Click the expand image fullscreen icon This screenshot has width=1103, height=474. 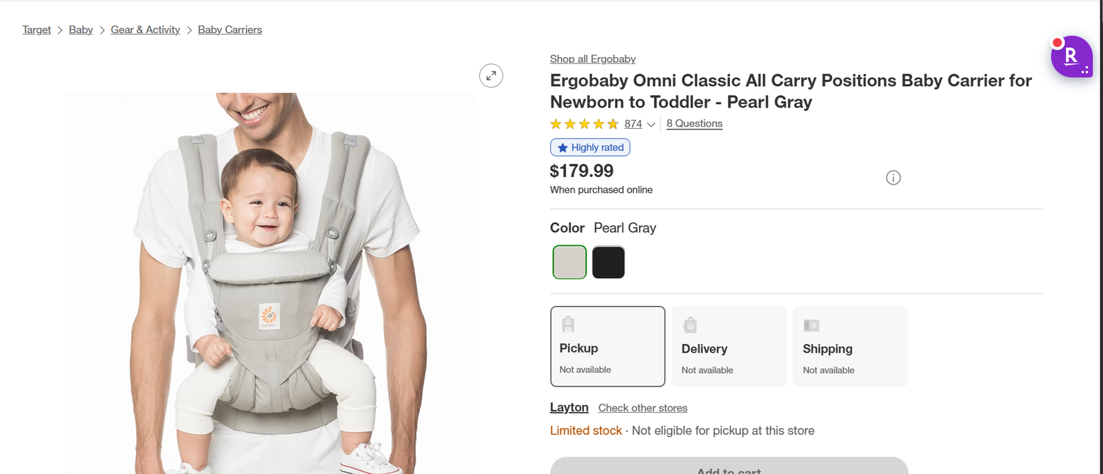(x=491, y=76)
